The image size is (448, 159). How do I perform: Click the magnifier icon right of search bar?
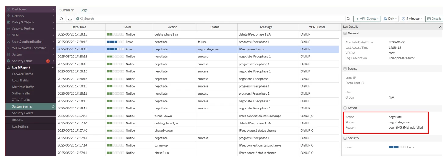(349, 19)
